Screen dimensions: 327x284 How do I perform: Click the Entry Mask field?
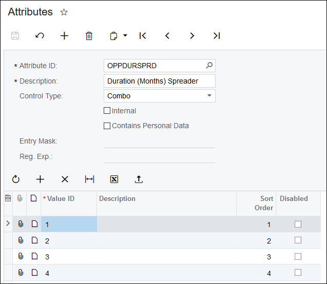(159, 141)
